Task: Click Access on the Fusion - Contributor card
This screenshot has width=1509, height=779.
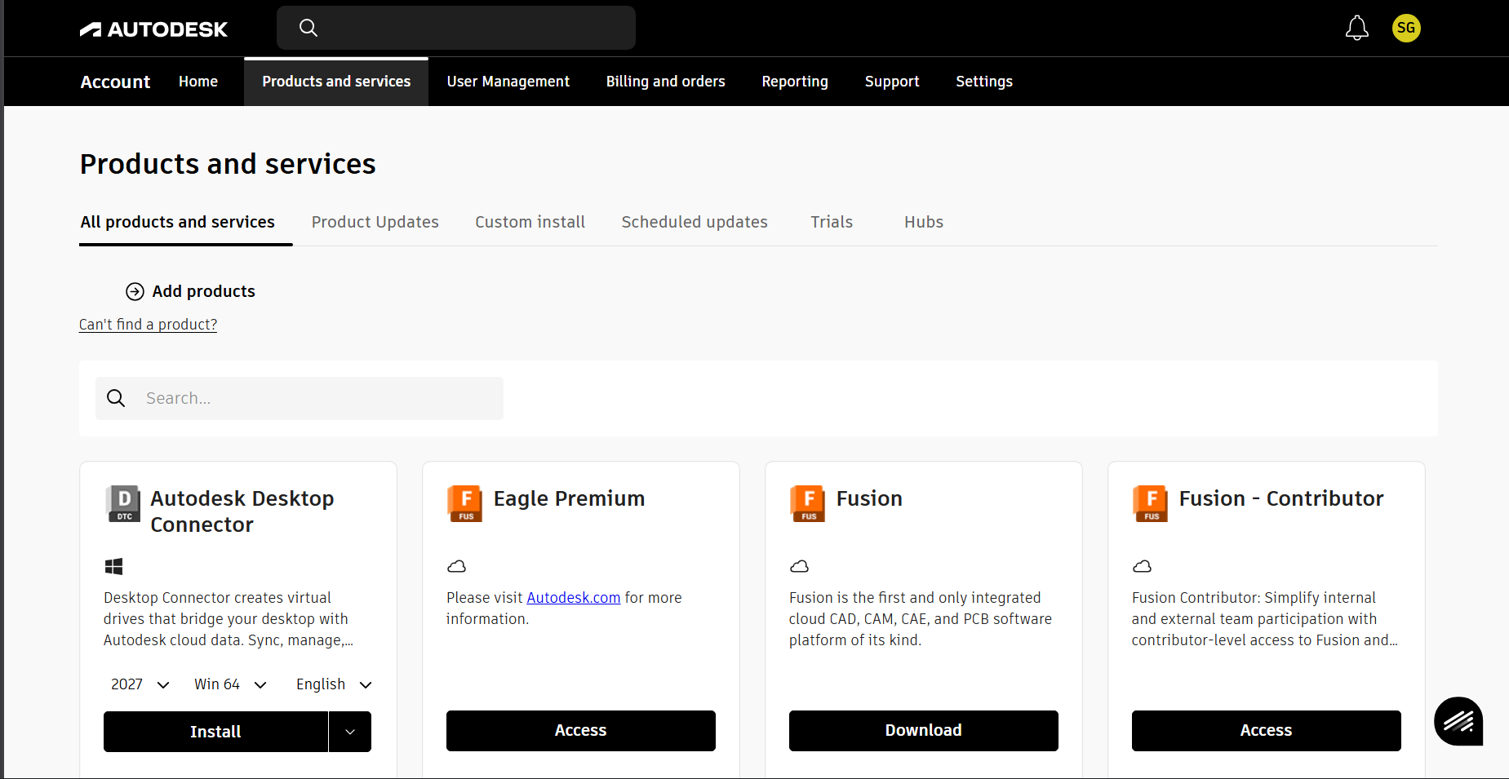Action: click(1267, 731)
